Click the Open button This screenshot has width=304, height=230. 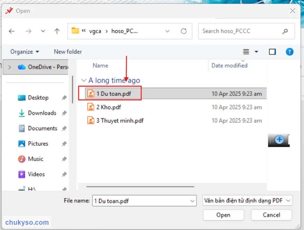223,215
